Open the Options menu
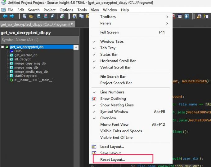This screenshot has width=211, height=167. click(x=66, y=10)
